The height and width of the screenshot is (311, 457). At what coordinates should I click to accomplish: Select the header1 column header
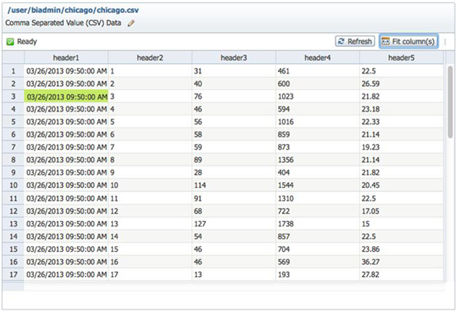click(66, 57)
